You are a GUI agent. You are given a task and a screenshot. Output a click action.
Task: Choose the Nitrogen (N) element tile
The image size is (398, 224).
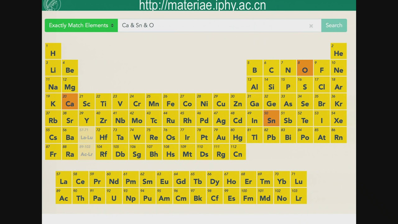click(x=288, y=68)
